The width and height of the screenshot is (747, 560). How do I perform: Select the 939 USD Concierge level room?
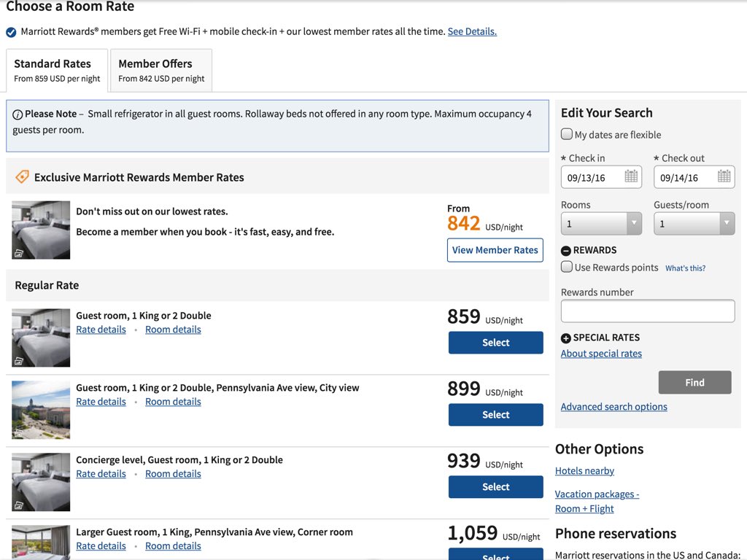(x=495, y=486)
